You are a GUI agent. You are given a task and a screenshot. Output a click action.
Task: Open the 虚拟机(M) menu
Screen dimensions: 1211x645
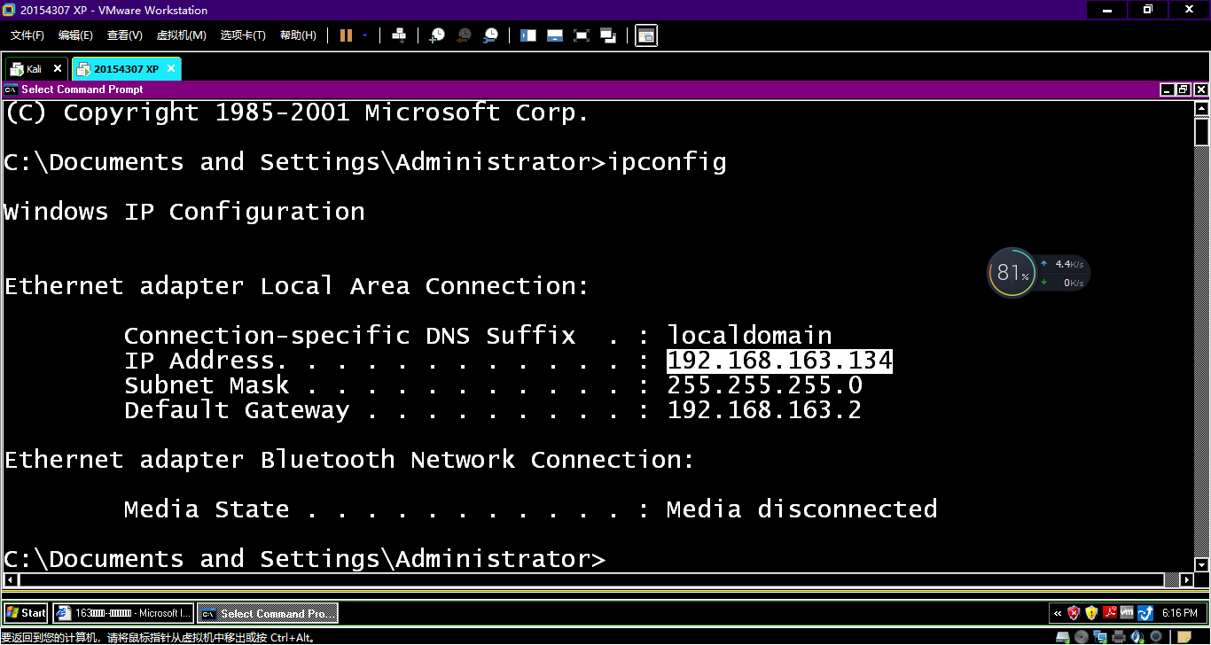pos(181,35)
